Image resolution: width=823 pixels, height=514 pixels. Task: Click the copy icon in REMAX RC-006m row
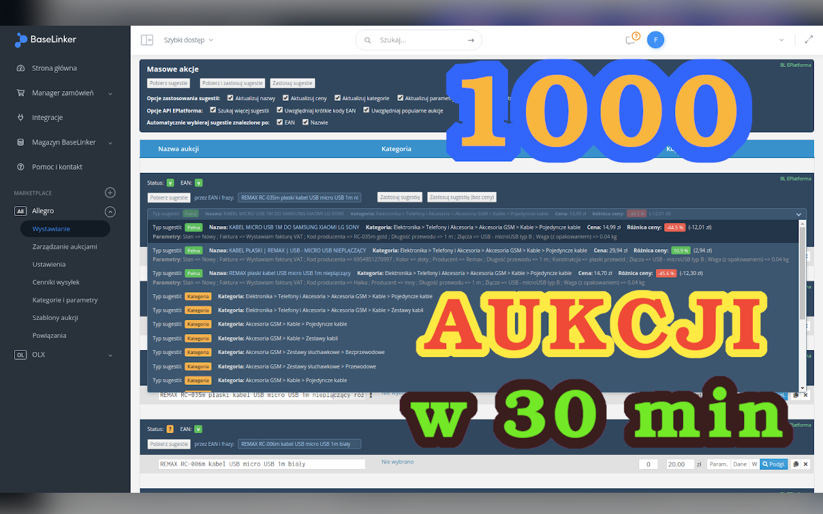click(795, 464)
